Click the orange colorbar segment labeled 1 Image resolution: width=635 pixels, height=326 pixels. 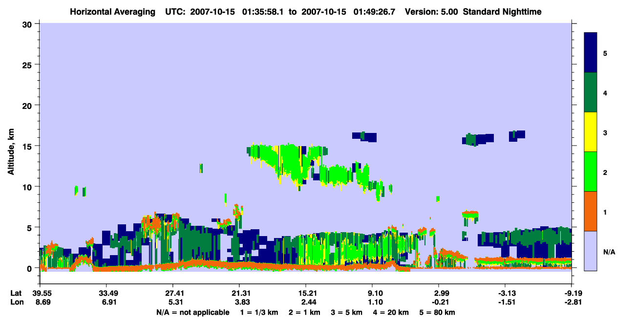click(x=591, y=211)
